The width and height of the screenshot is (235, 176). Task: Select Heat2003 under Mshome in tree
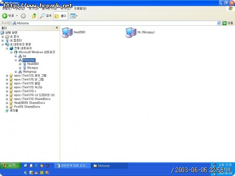click(33, 64)
